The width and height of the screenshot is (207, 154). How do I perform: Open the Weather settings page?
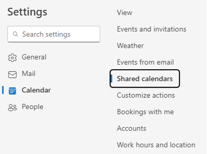(x=130, y=46)
